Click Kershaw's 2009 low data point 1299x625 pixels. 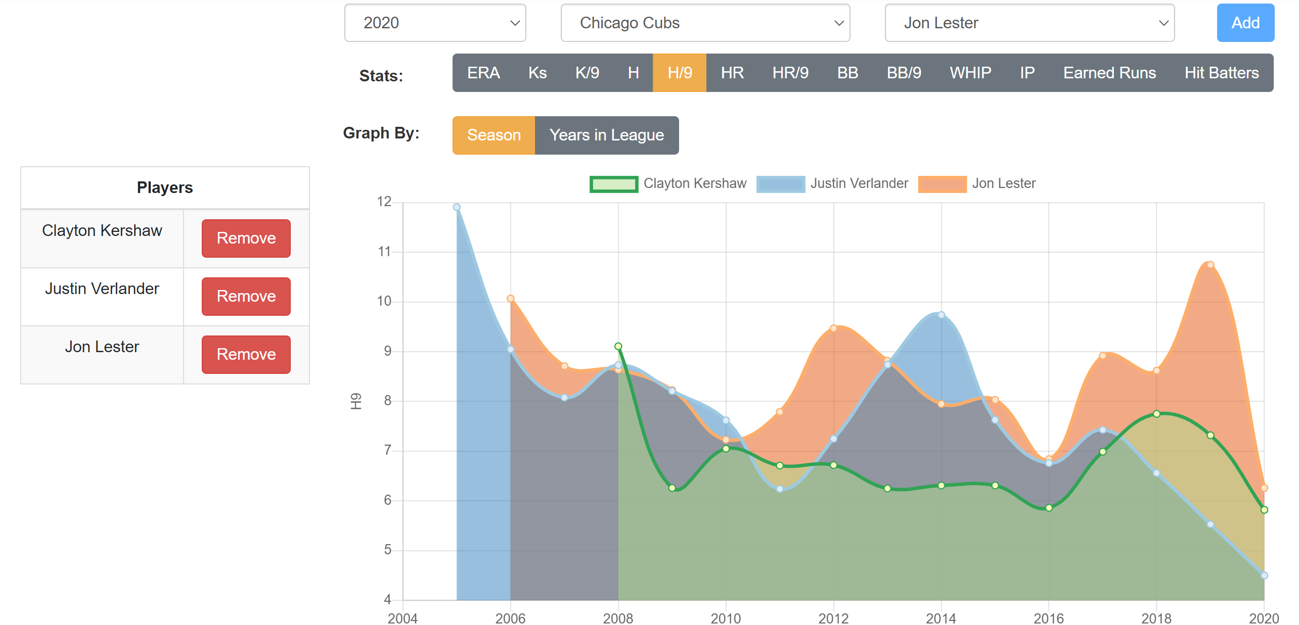(672, 488)
